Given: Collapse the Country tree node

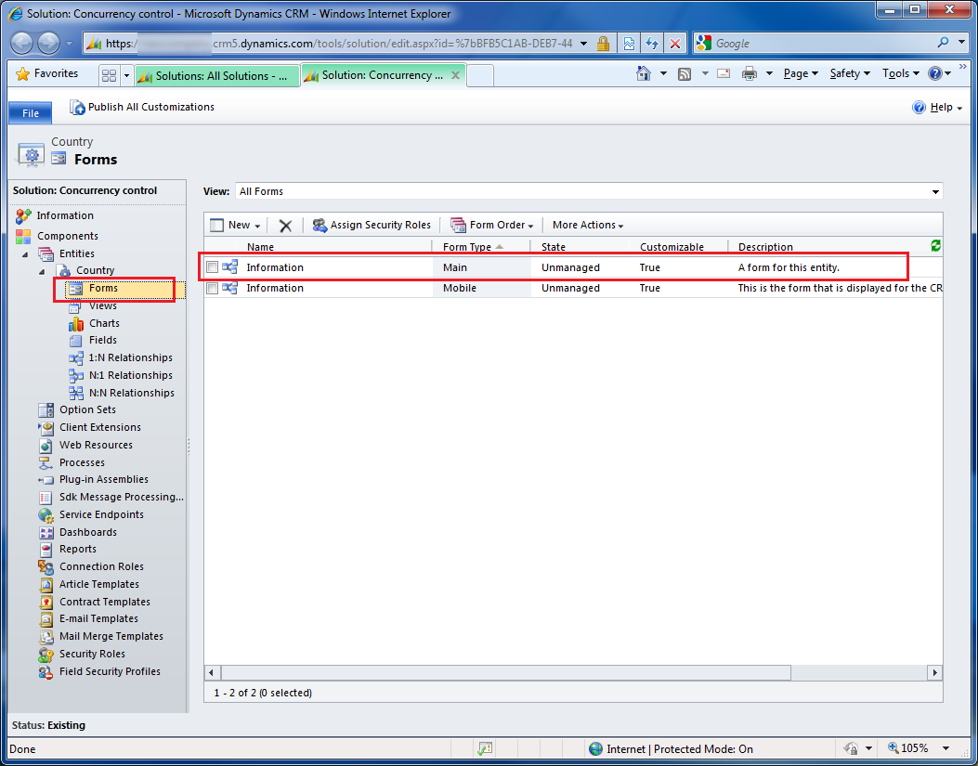Looking at the screenshot, I should point(43,271).
